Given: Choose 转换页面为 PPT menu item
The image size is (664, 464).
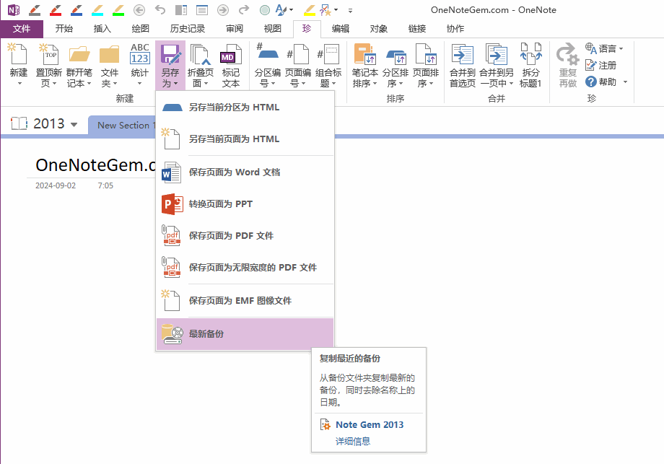Looking at the screenshot, I should coord(245,204).
